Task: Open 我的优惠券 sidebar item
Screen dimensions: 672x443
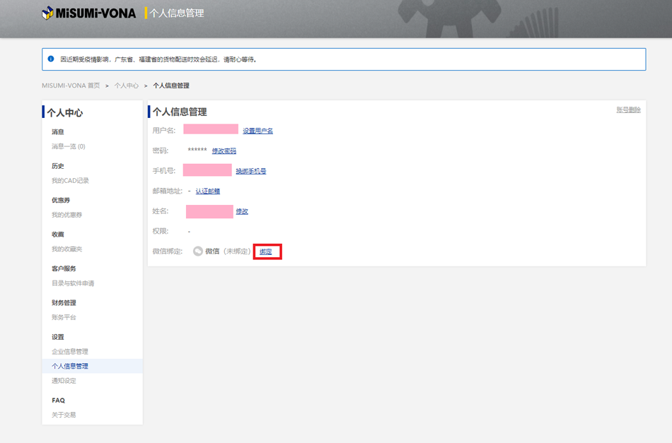Action: [66, 215]
